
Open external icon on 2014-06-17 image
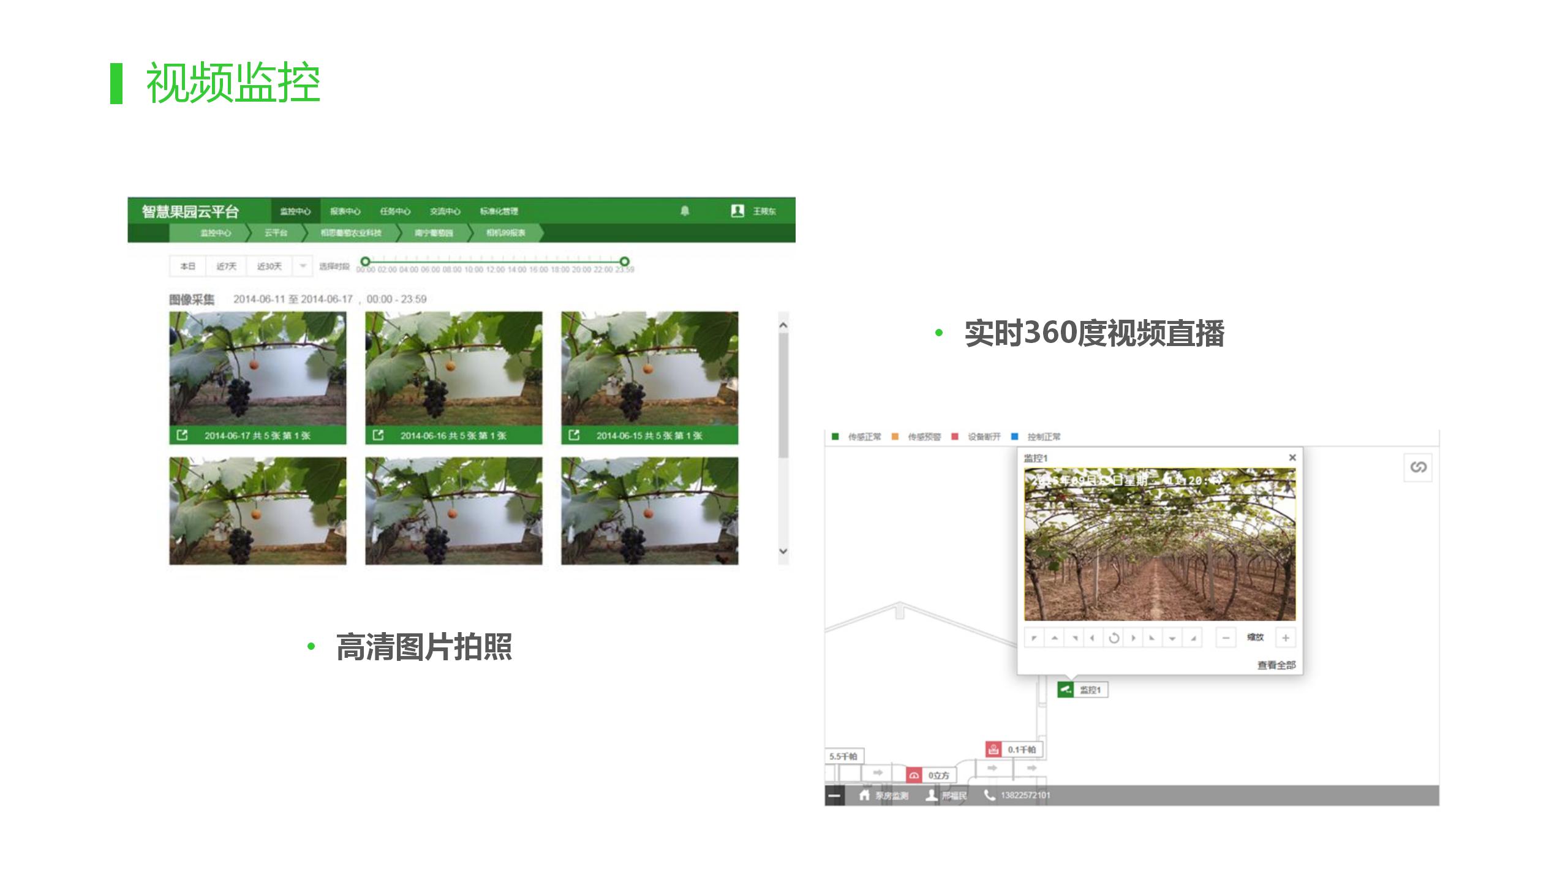(182, 435)
